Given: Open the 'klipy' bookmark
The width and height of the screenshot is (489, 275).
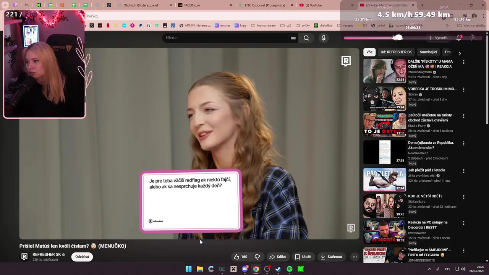Looking at the screenshot, I should point(241,26).
